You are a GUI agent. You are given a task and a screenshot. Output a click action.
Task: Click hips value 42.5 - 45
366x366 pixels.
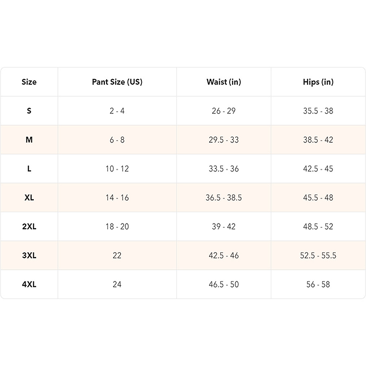point(318,169)
